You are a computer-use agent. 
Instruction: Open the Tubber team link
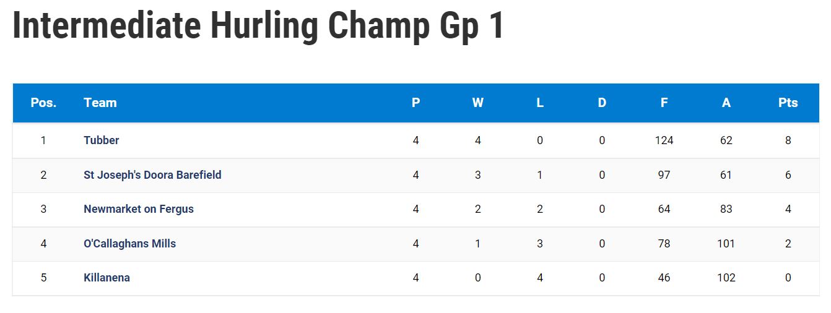(x=101, y=140)
